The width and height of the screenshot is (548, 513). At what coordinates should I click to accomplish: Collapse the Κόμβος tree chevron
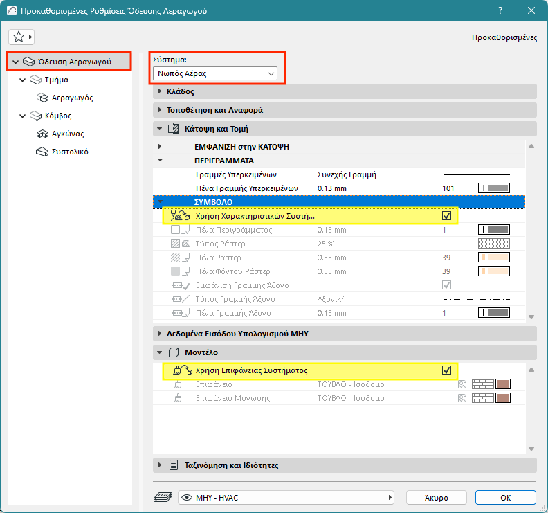point(22,116)
